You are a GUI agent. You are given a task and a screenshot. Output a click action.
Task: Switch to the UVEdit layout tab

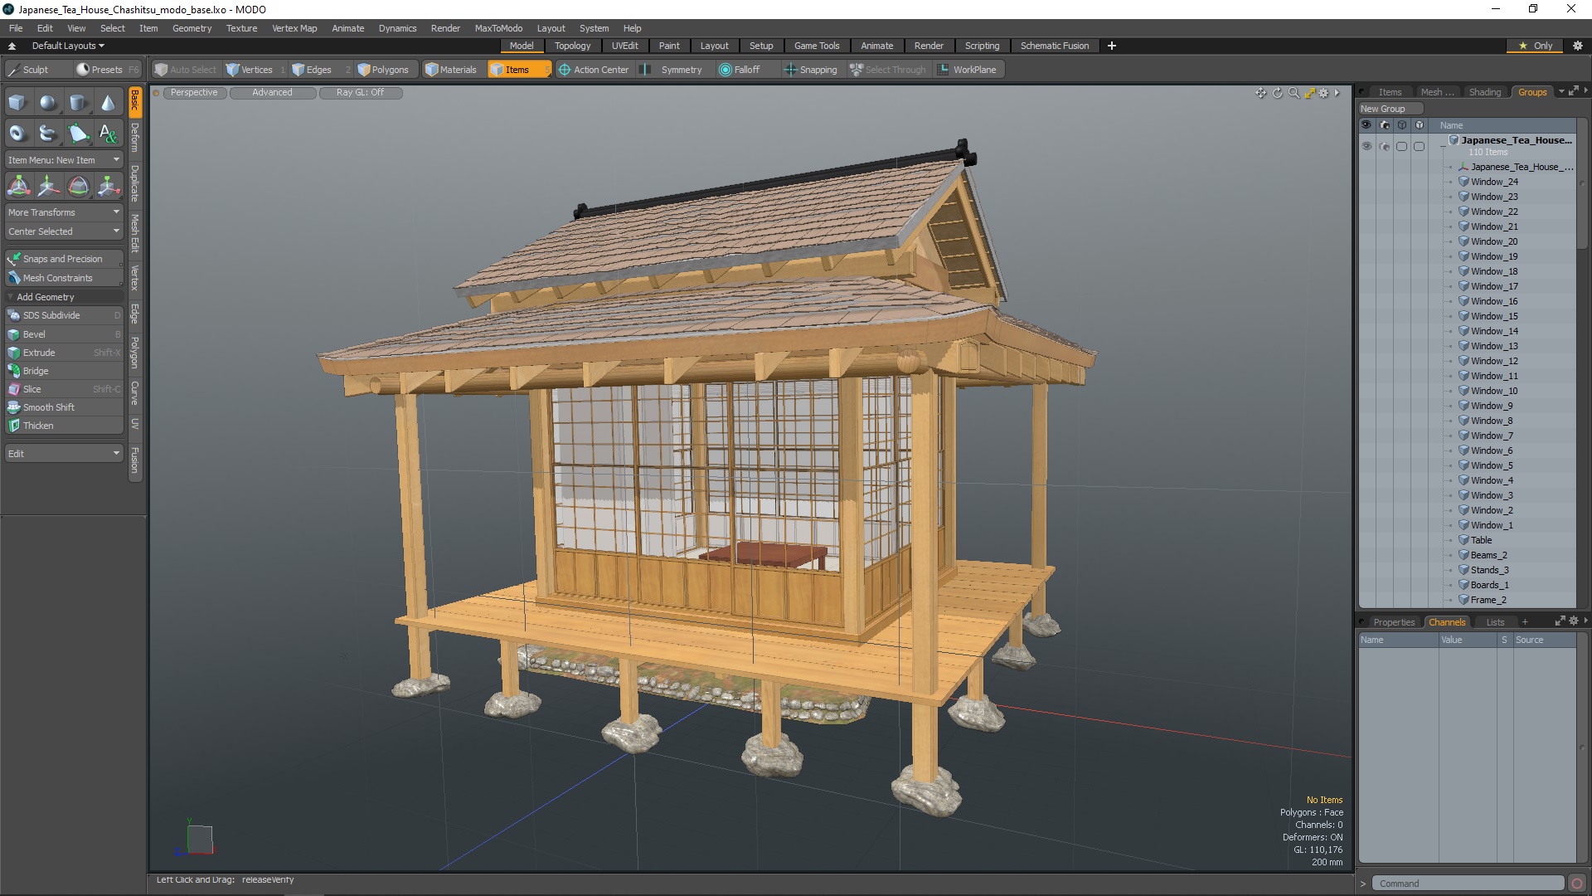(624, 46)
